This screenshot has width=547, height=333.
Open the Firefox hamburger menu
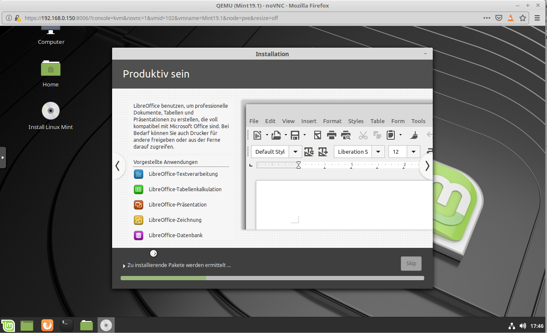click(538, 18)
